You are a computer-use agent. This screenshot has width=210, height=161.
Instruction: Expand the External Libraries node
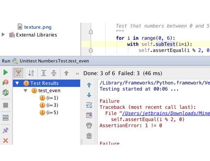3,35
